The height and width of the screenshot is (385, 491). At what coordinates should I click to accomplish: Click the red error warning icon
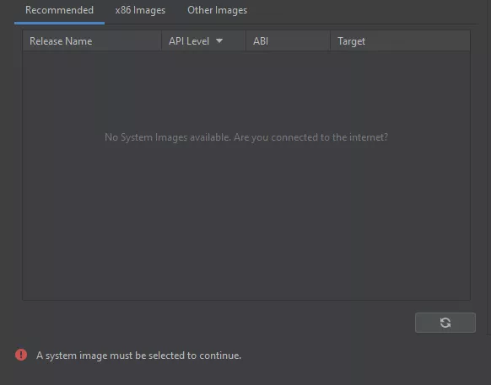click(21, 355)
